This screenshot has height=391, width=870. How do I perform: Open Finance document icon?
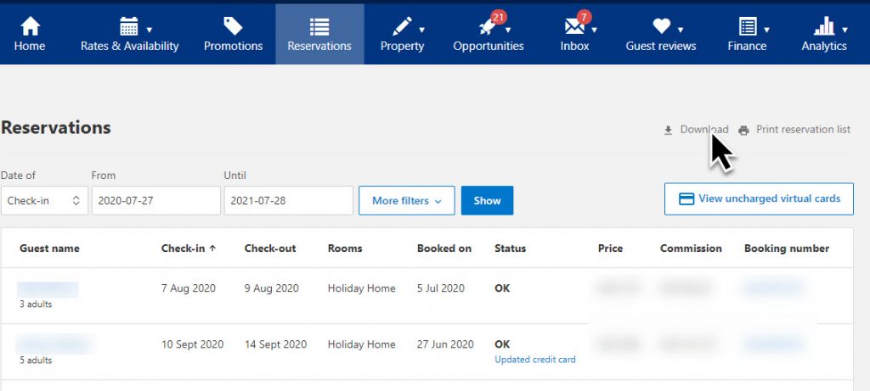point(748,26)
